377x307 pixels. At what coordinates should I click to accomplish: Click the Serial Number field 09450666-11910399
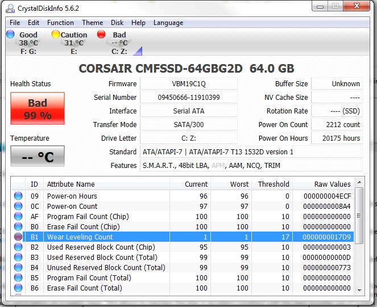[x=189, y=97]
